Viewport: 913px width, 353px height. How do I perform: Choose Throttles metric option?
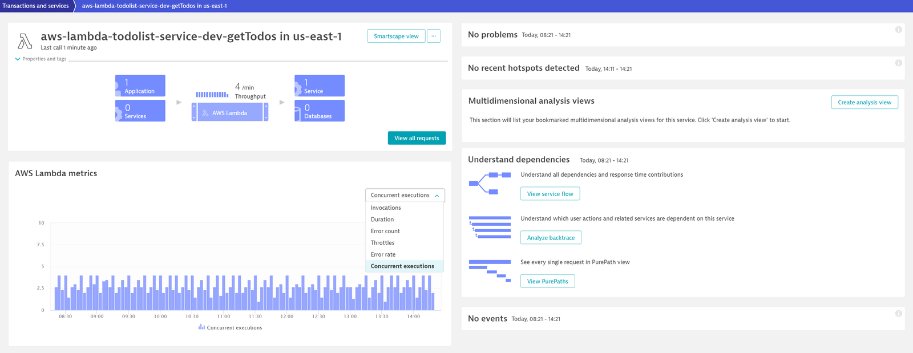pyautogui.click(x=404, y=243)
